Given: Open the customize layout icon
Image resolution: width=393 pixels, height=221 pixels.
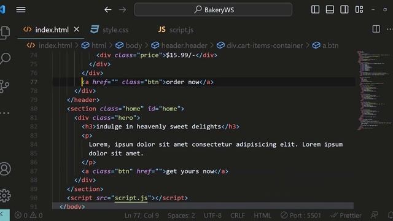Looking at the screenshot, I should point(359,10).
